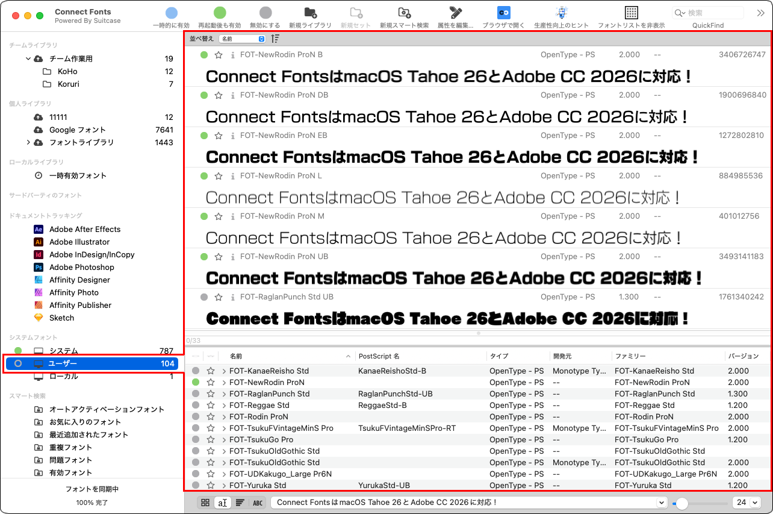Open the 並べ替え sort dropdown set to 名前
This screenshot has width=773, height=514.
[x=242, y=39]
